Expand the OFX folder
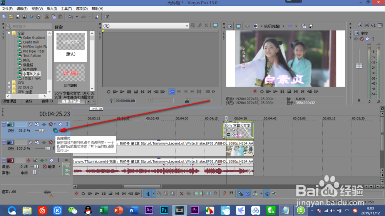Image resolution: width=385 pixels, height=216 pixels. (x=9, y=83)
